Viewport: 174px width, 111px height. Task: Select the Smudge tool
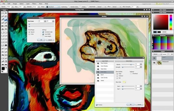click(6, 52)
